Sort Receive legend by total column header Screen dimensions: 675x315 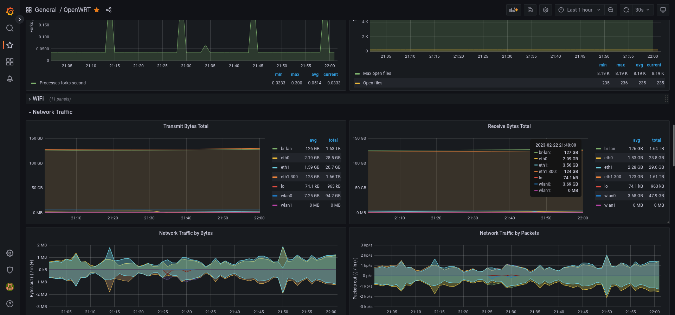pos(656,140)
